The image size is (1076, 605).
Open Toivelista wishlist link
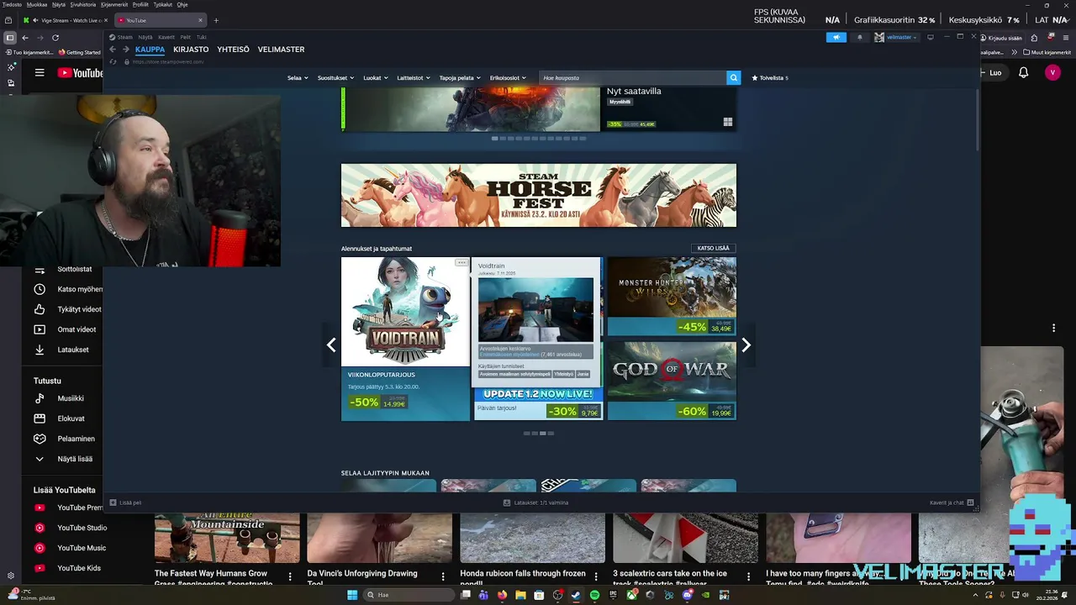[x=769, y=77]
